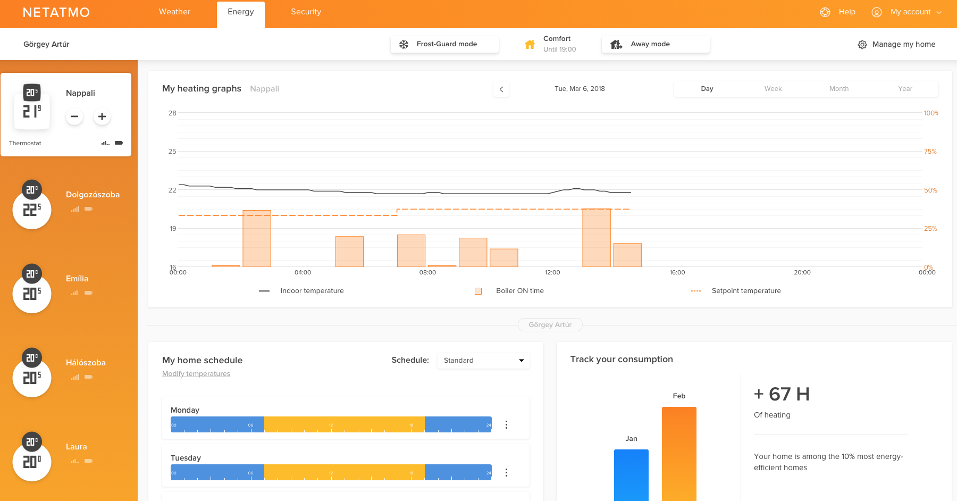This screenshot has height=501, width=957.
Task: Enable Frost-Guard mode
Action: 444,44
